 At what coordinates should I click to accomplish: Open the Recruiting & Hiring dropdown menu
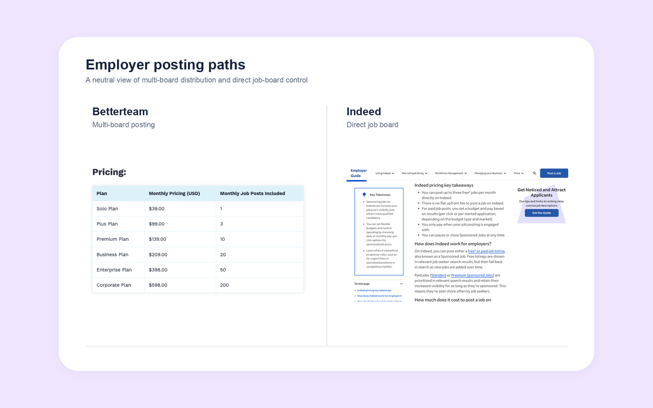415,173
